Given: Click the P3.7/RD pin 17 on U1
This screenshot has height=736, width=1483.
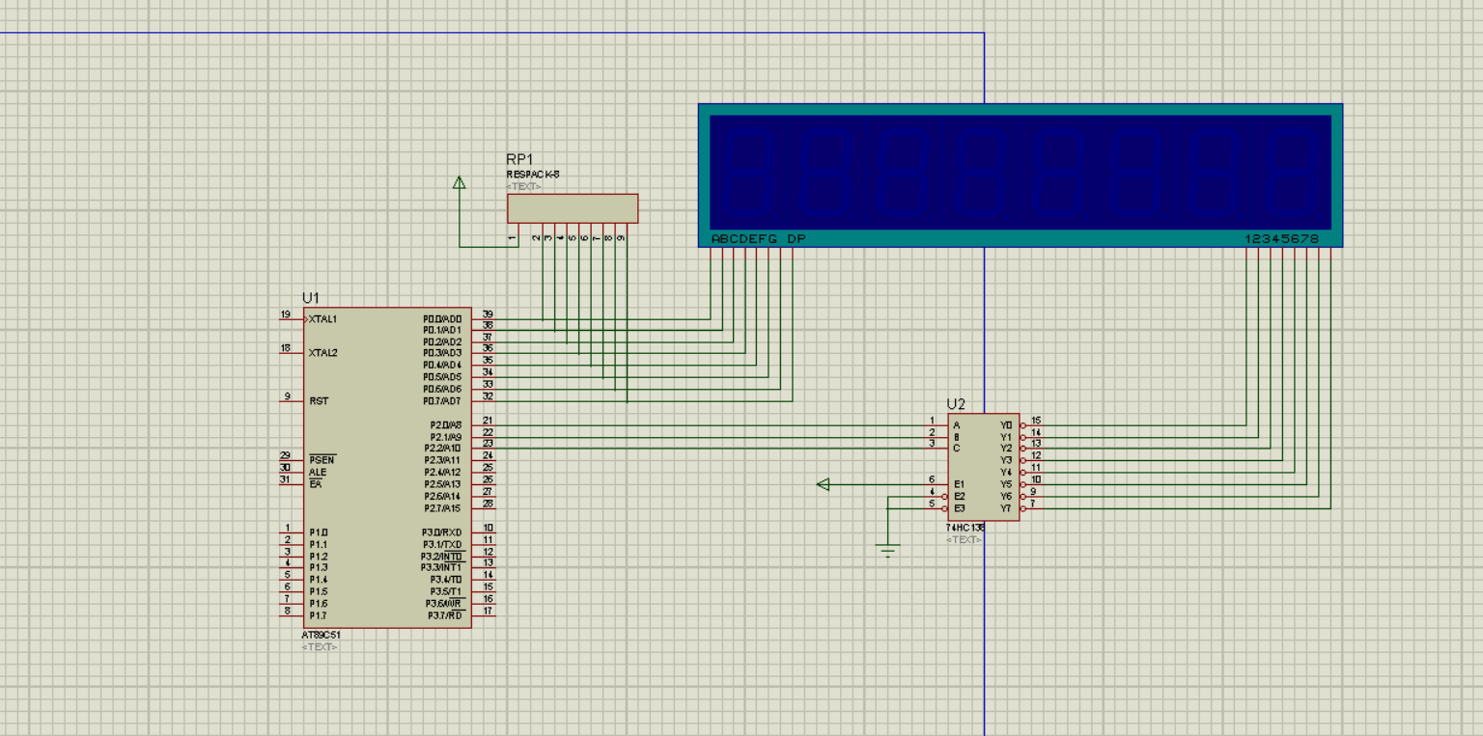Looking at the screenshot, I should click(x=484, y=614).
